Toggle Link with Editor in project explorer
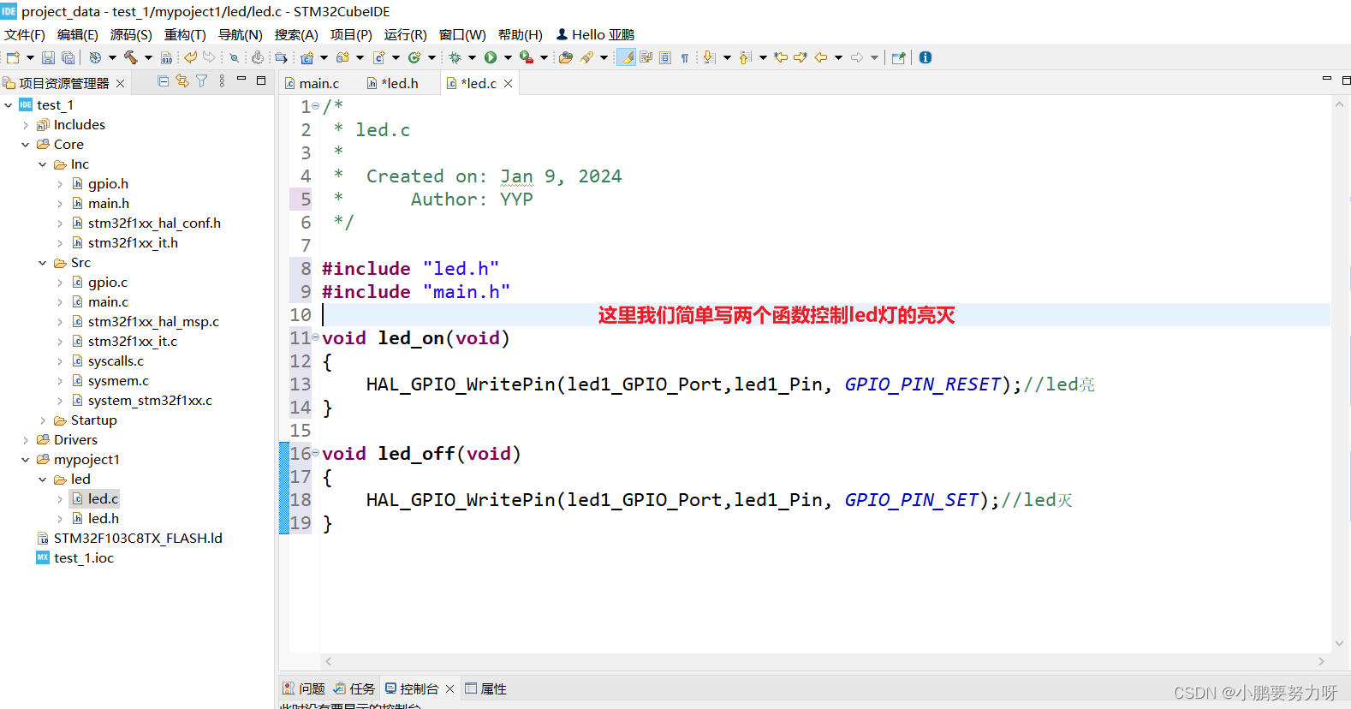This screenshot has width=1351, height=709. pos(182,80)
